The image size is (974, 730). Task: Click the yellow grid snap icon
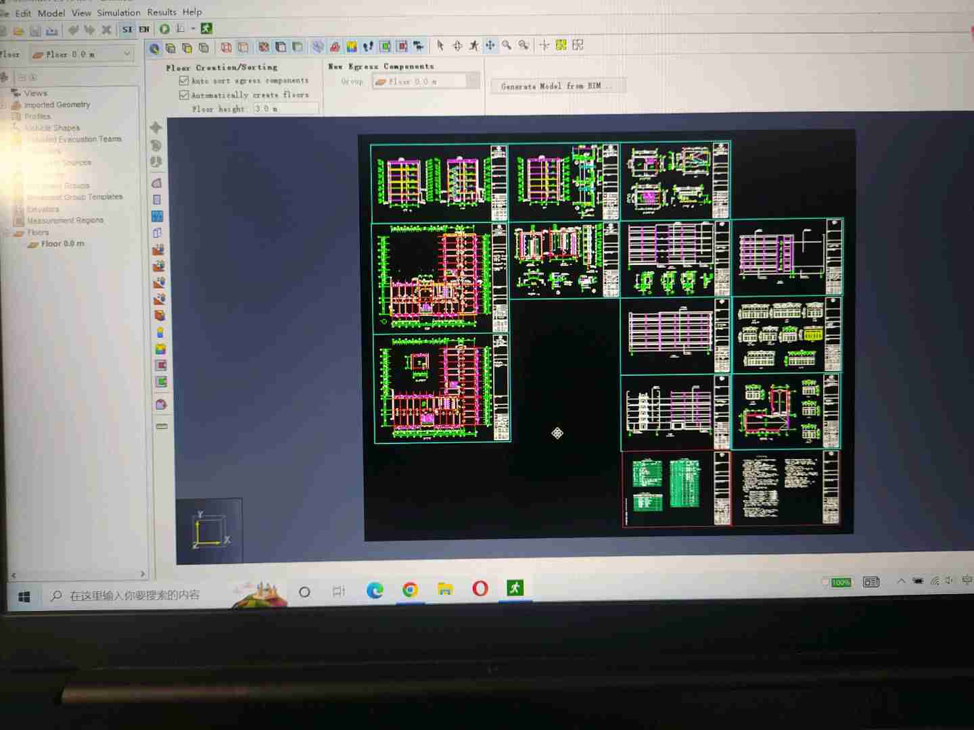click(561, 45)
